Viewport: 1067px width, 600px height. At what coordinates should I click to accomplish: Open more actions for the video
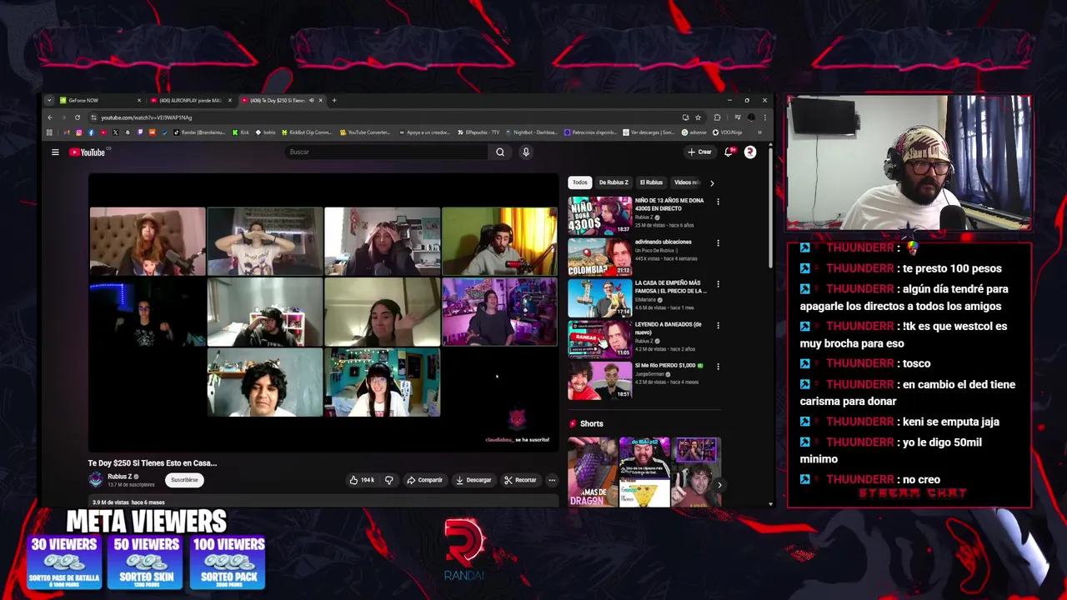point(551,480)
